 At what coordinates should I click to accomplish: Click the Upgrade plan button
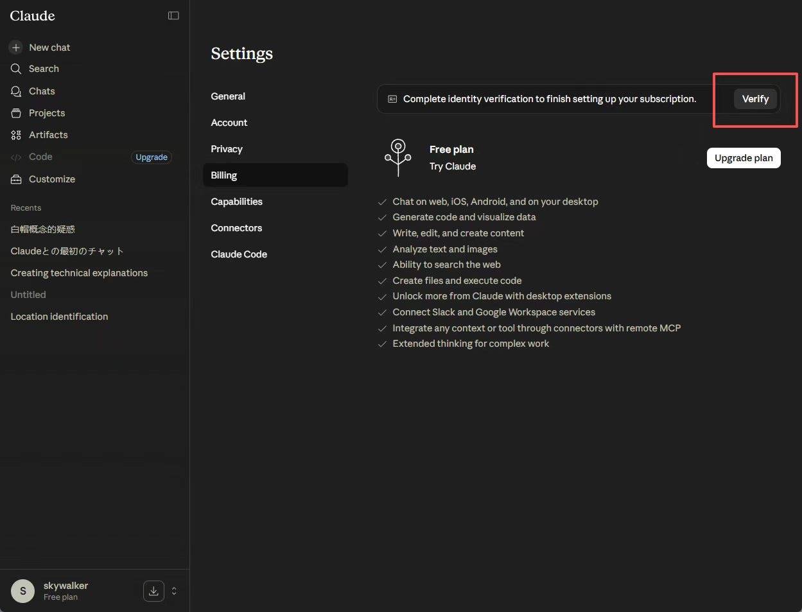click(x=744, y=158)
